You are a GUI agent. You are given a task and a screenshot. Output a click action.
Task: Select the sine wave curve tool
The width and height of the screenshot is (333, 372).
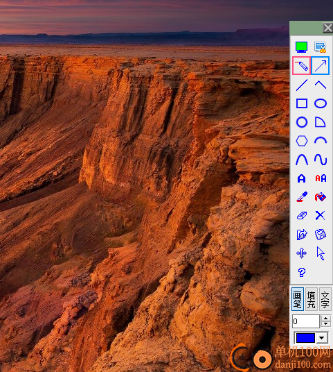(x=321, y=160)
